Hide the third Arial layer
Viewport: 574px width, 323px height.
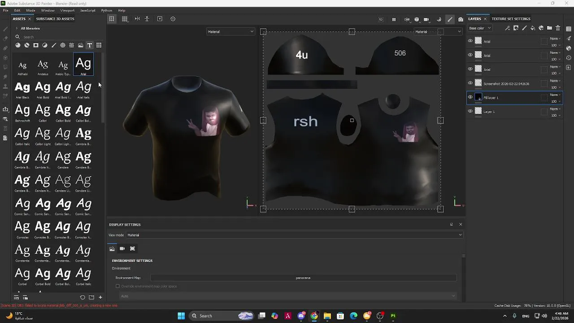coord(470,69)
